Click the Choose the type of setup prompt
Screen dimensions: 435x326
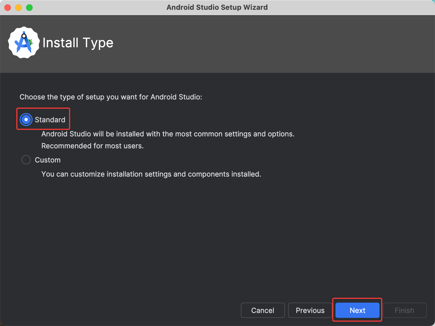111,97
